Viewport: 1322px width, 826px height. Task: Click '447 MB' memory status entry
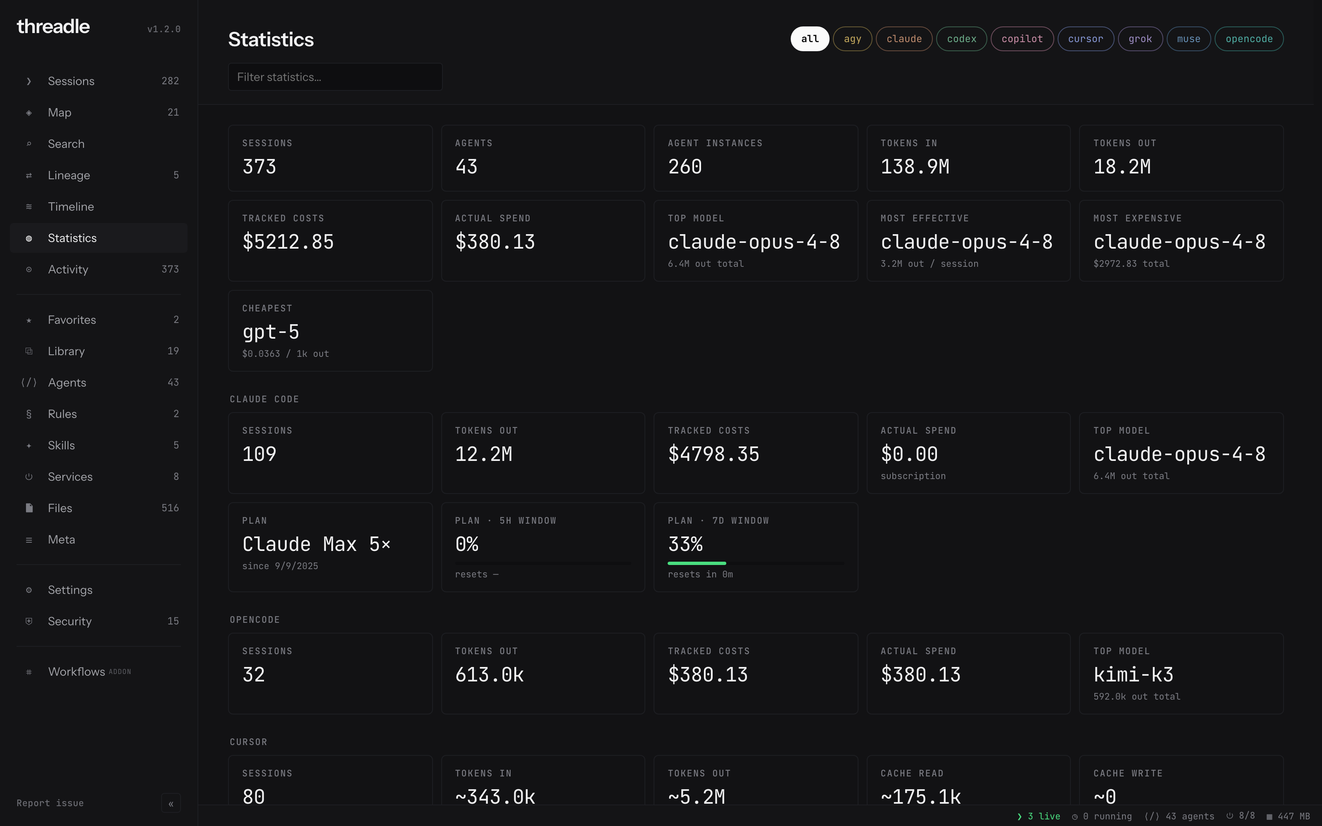(1288, 816)
